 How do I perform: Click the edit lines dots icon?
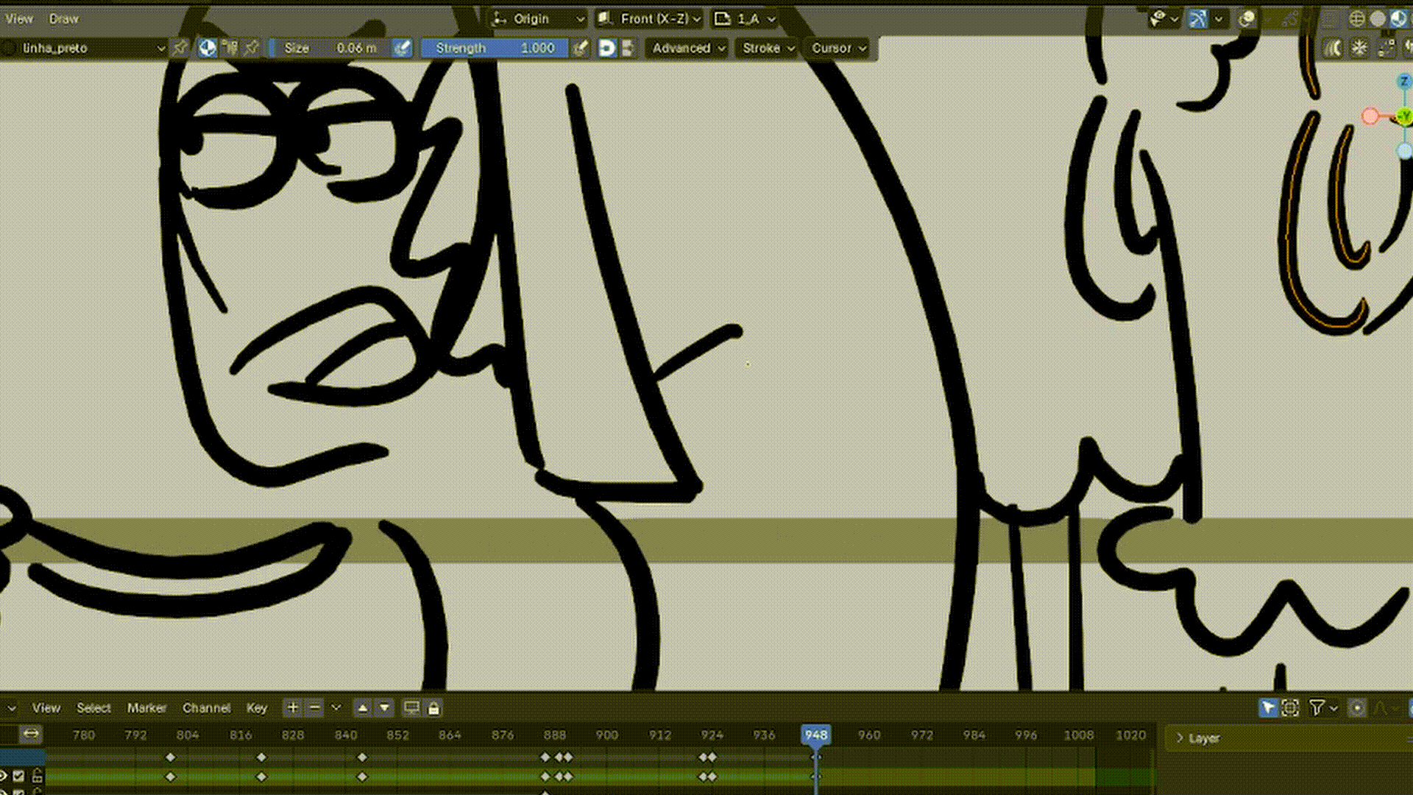(x=1386, y=48)
